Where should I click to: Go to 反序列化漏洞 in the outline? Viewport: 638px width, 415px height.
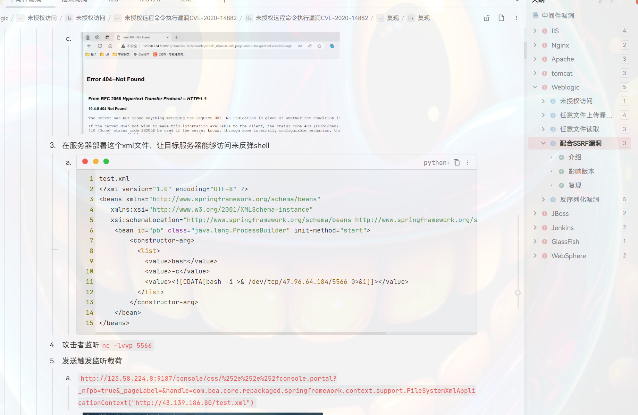point(579,200)
